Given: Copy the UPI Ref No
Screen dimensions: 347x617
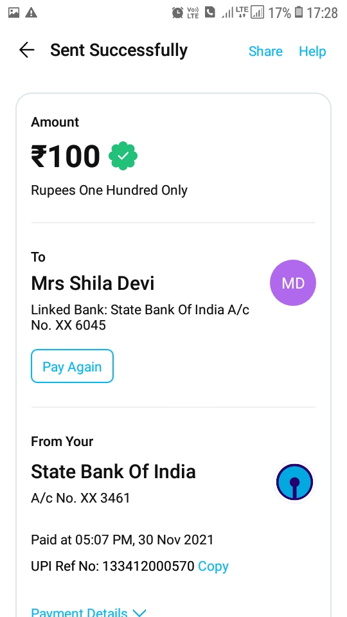Looking at the screenshot, I should click(213, 566).
